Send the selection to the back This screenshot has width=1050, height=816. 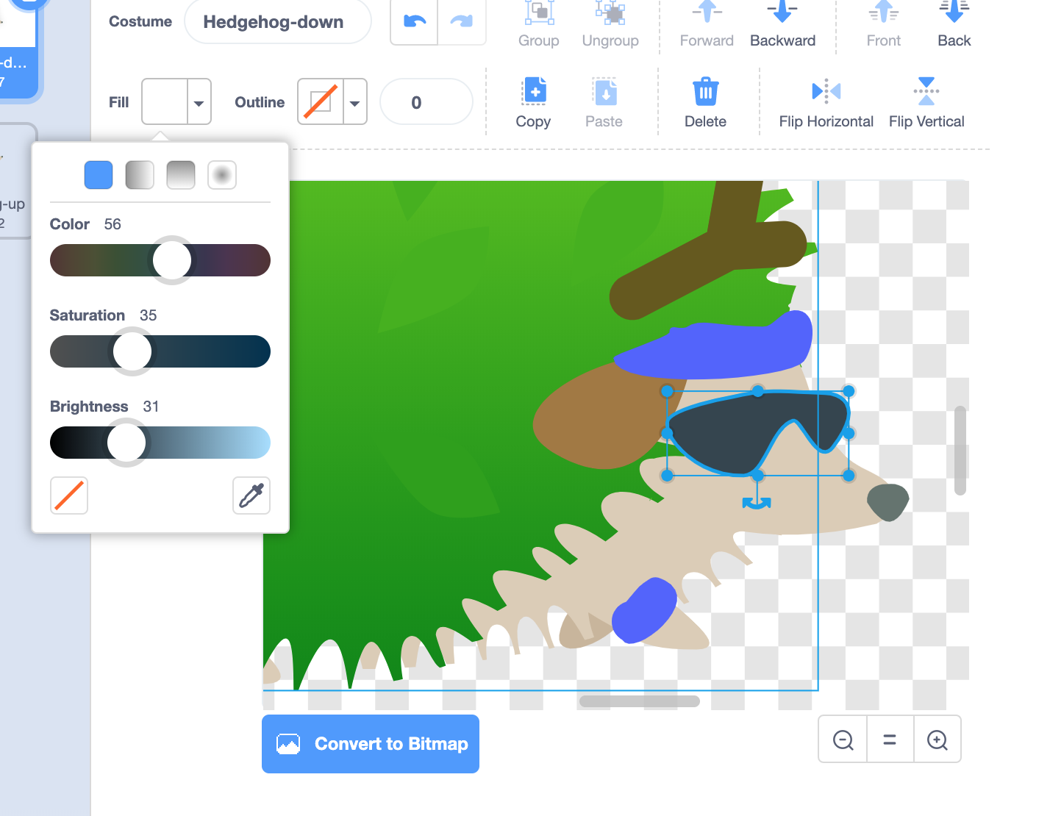pyautogui.click(x=953, y=24)
